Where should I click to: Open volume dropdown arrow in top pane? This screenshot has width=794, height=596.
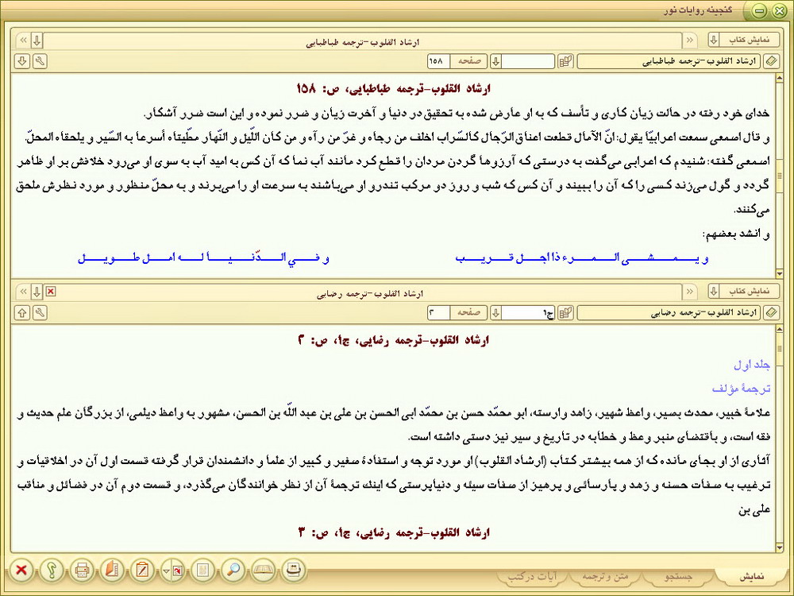coord(495,61)
